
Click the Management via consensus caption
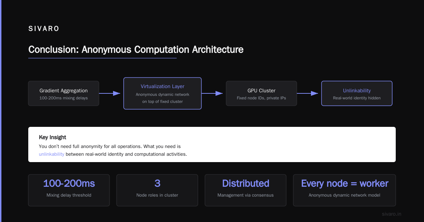[246, 195]
